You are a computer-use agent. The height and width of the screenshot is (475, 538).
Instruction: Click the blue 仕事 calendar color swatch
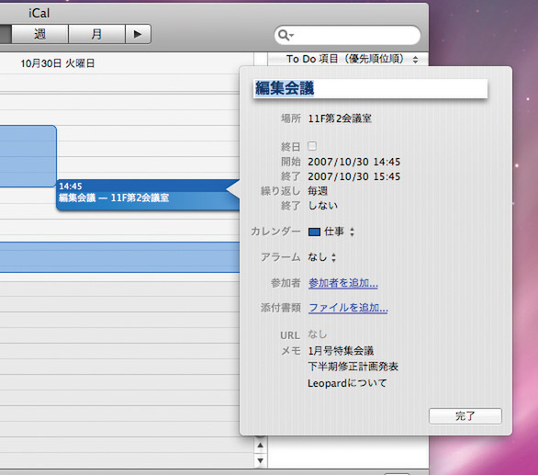(314, 232)
